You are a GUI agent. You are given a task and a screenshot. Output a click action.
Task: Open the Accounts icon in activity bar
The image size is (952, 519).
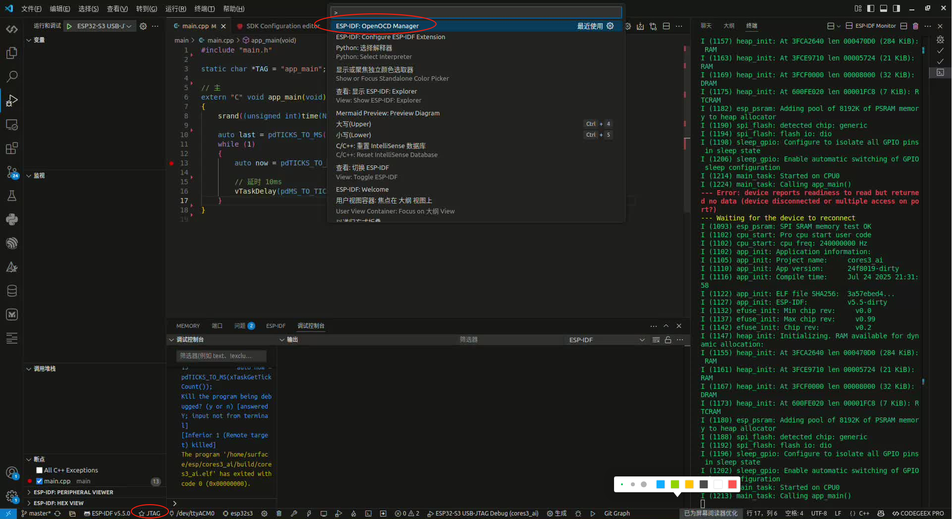click(12, 472)
